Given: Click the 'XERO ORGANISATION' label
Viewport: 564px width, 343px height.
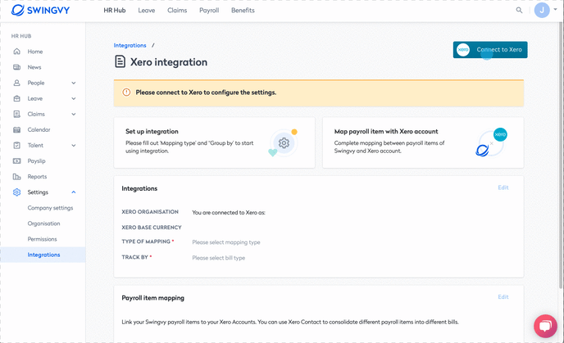Looking at the screenshot, I should pos(150,212).
